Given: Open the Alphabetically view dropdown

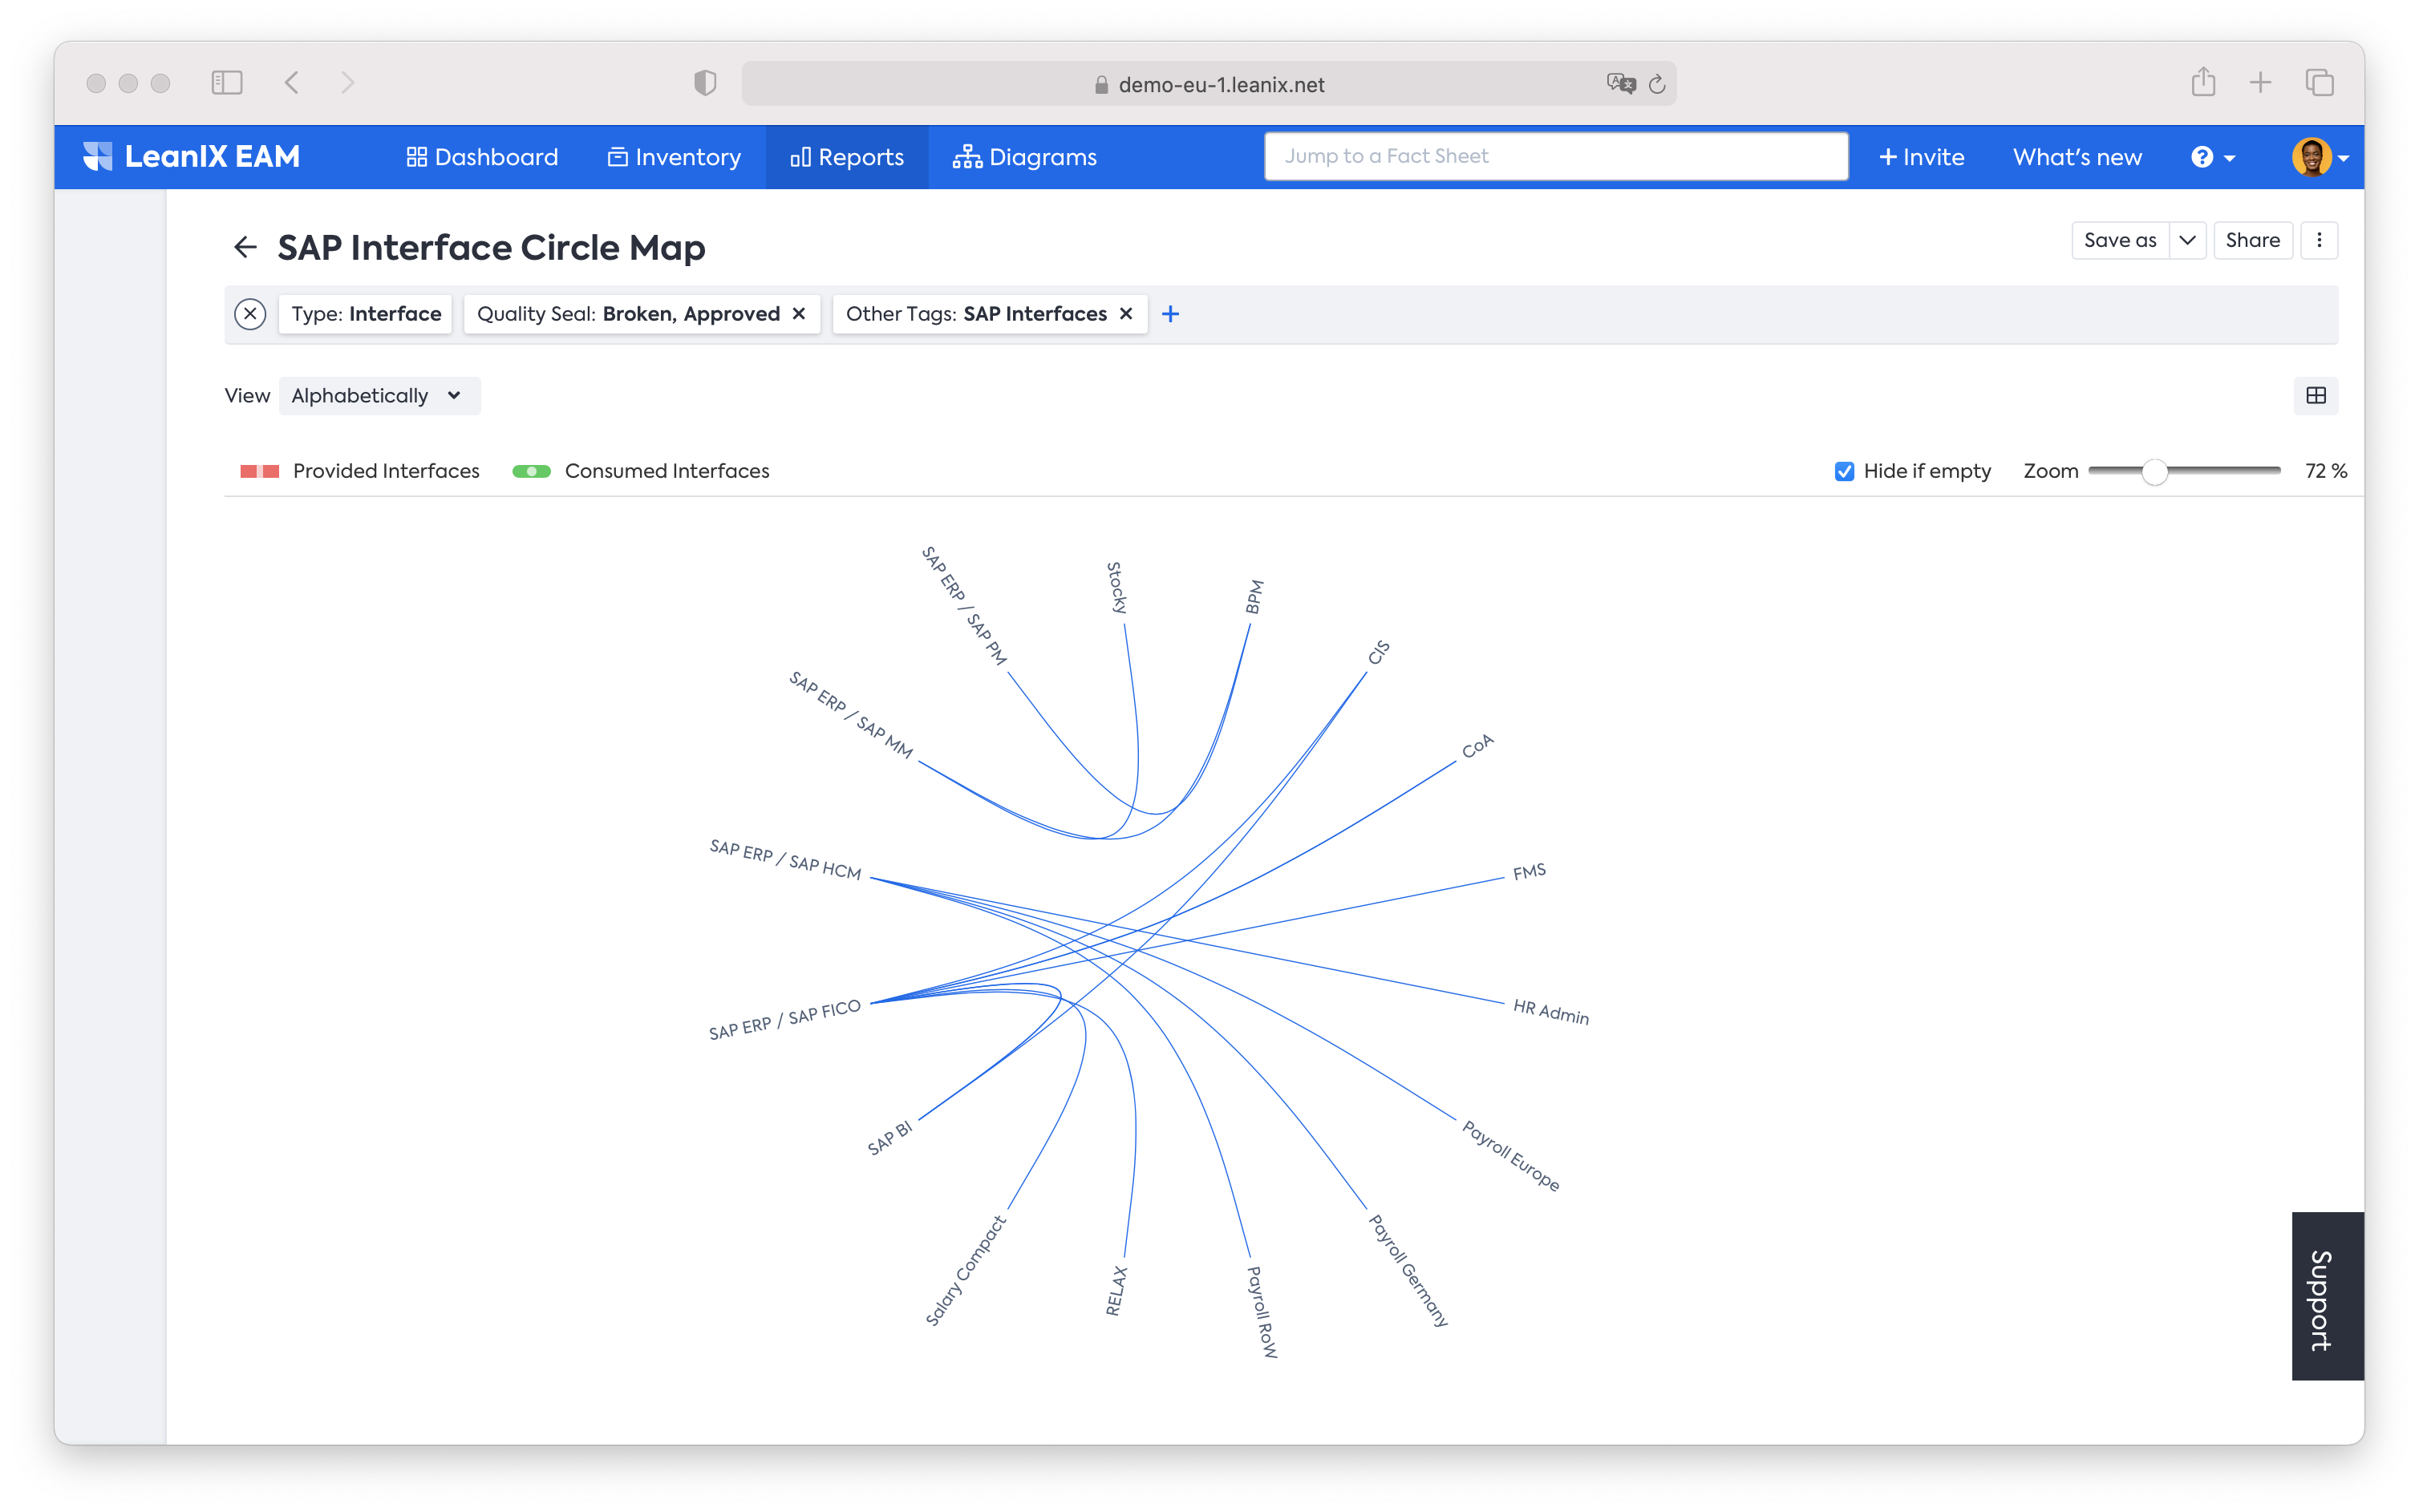Looking at the screenshot, I should [x=375, y=394].
